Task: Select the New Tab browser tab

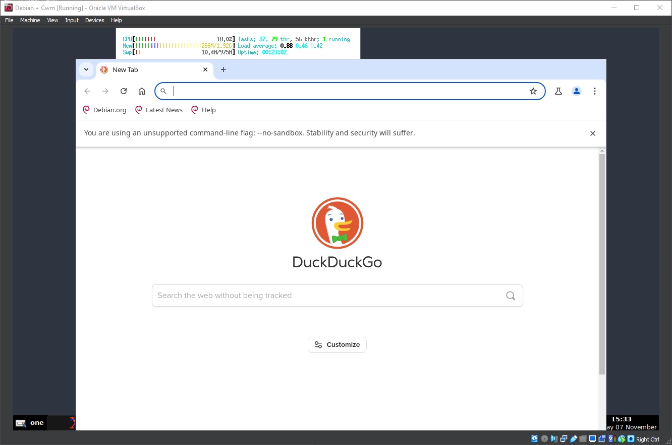Action: 146,69
